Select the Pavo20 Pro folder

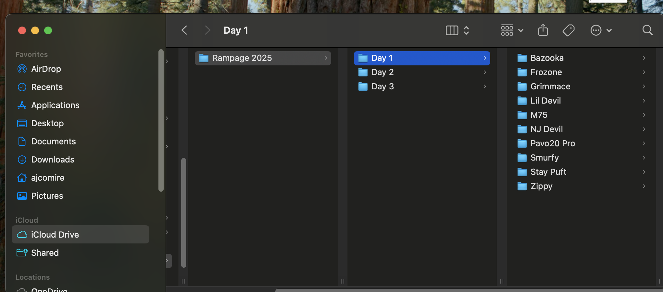(553, 143)
